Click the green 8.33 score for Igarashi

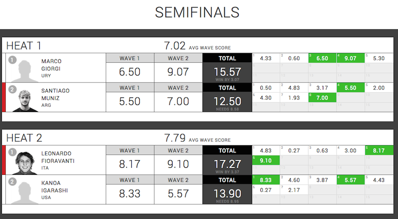[266, 180]
